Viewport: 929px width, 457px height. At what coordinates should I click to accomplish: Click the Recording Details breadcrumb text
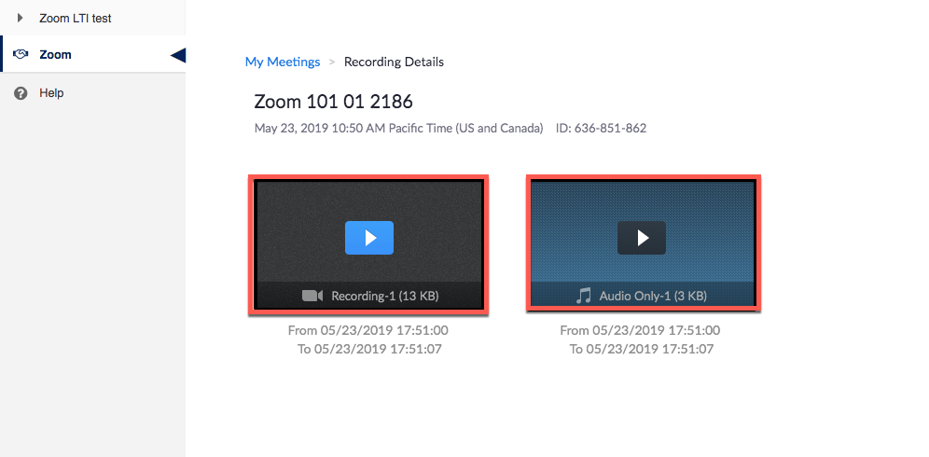(x=394, y=62)
